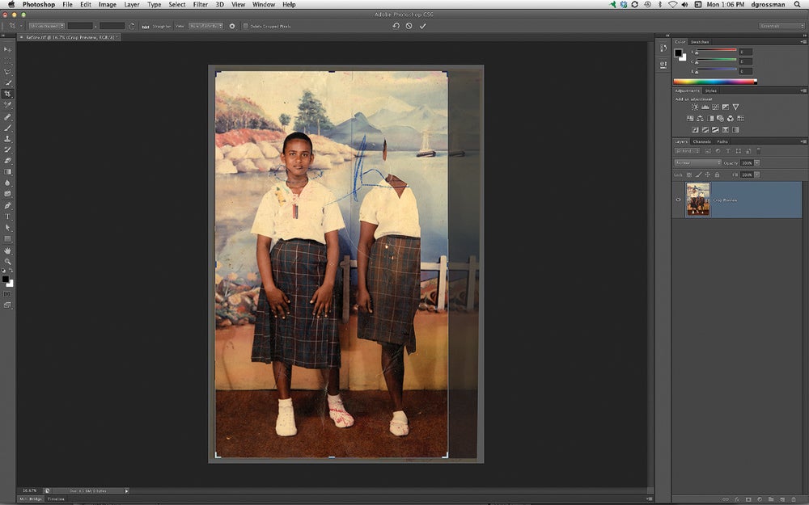Open the crop overlay View dropdown
This screenshot has height=505, width=809.
pyautogui.click(x=205, y=26)
